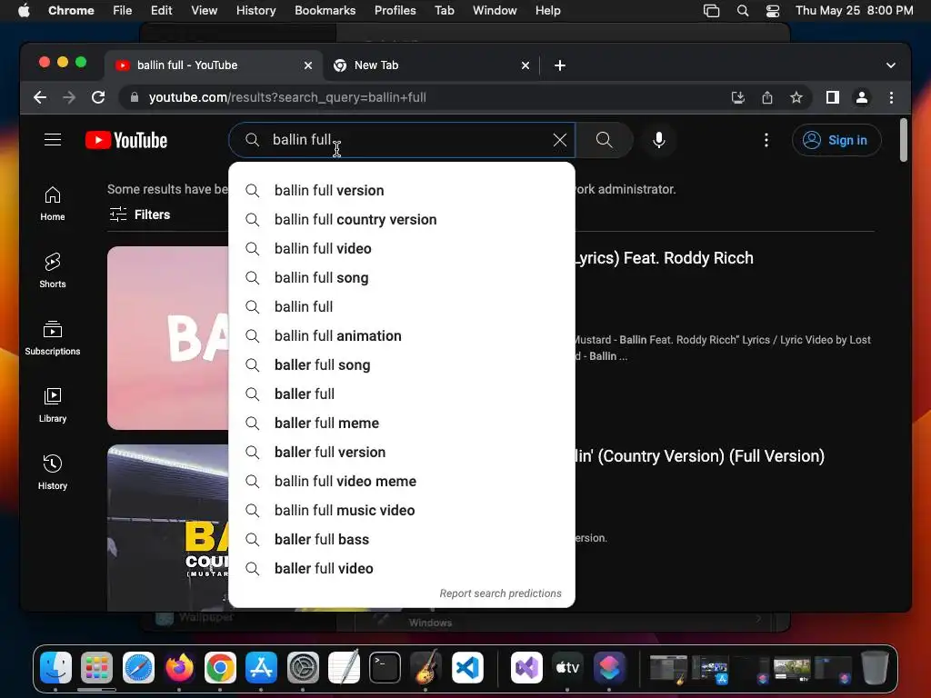This screenshot has width=931, height=698.
Task: Open Subscriptions in the sidebar
Action: pyautogui.click(x=53, y=338)
